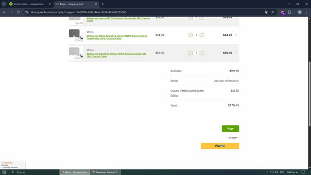Reload the shopping cart page
The image size is (311, 175).
[18, 12]
